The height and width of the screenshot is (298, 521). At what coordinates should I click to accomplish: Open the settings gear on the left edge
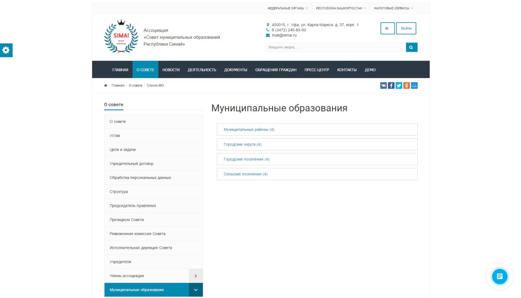coord(6,50)
